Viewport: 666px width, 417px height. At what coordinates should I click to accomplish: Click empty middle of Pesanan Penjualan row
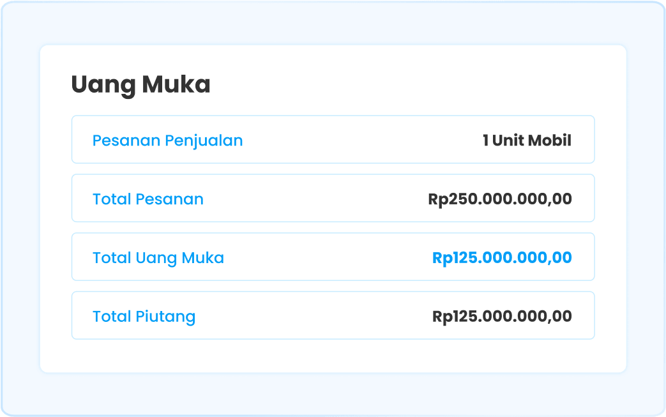tap(358, 140)
